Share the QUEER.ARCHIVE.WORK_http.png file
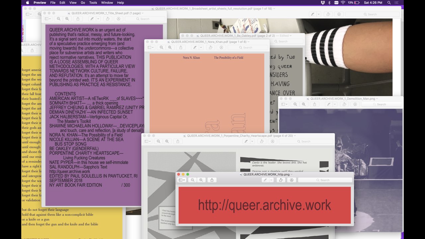 [x=212, y=180]
